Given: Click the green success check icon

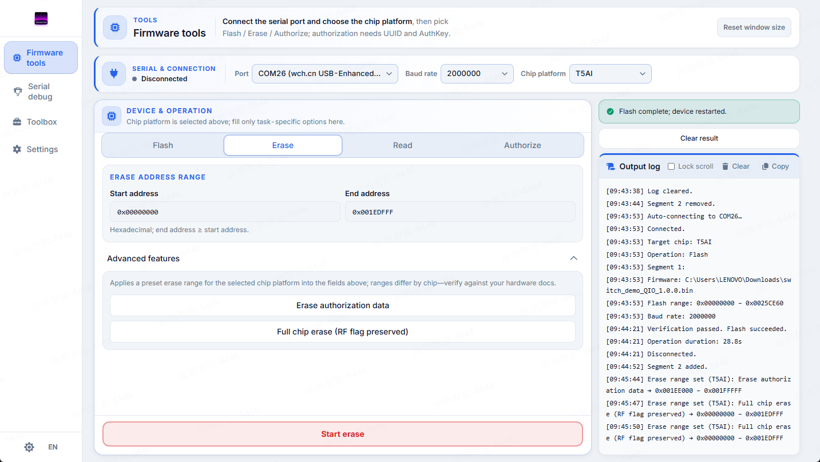Looking at the screenshot, I should pyautogui.click(x=610, y=111).
